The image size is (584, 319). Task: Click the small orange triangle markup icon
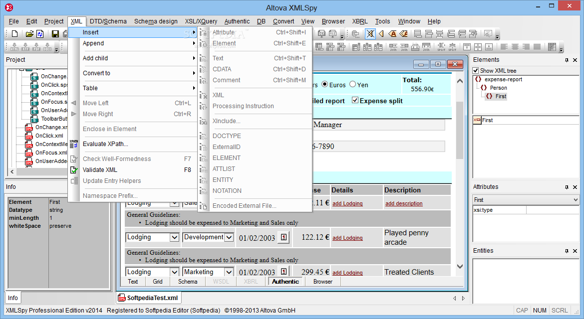click(x=381, y=34)
